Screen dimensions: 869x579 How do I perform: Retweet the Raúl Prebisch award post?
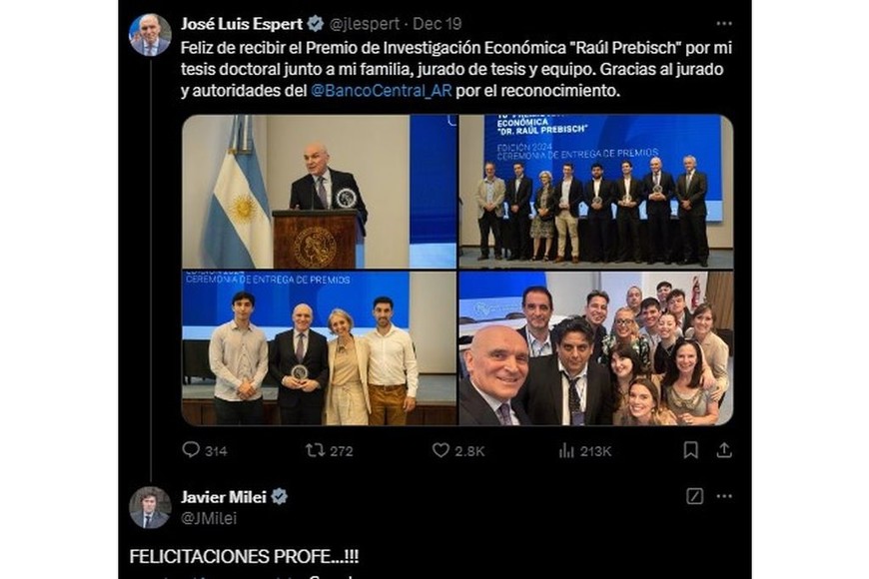point(316,450)
